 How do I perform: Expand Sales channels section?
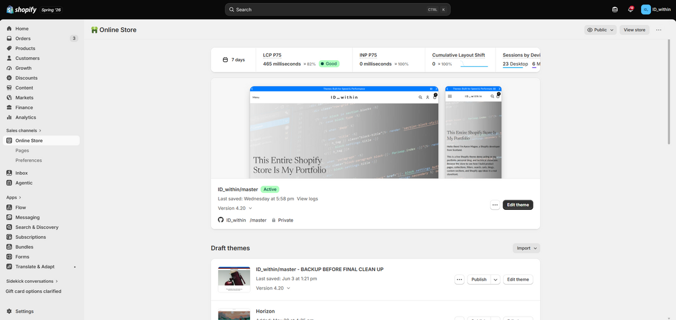pyautogui.click(x=24, y=130)
